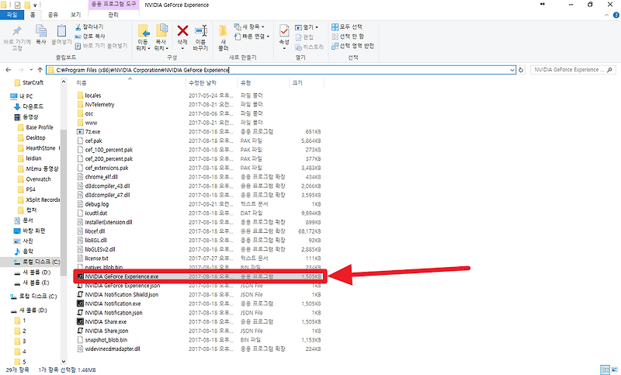Click the search magnifier icon
The width and height of the screenshot is (621, 375).
609,70
